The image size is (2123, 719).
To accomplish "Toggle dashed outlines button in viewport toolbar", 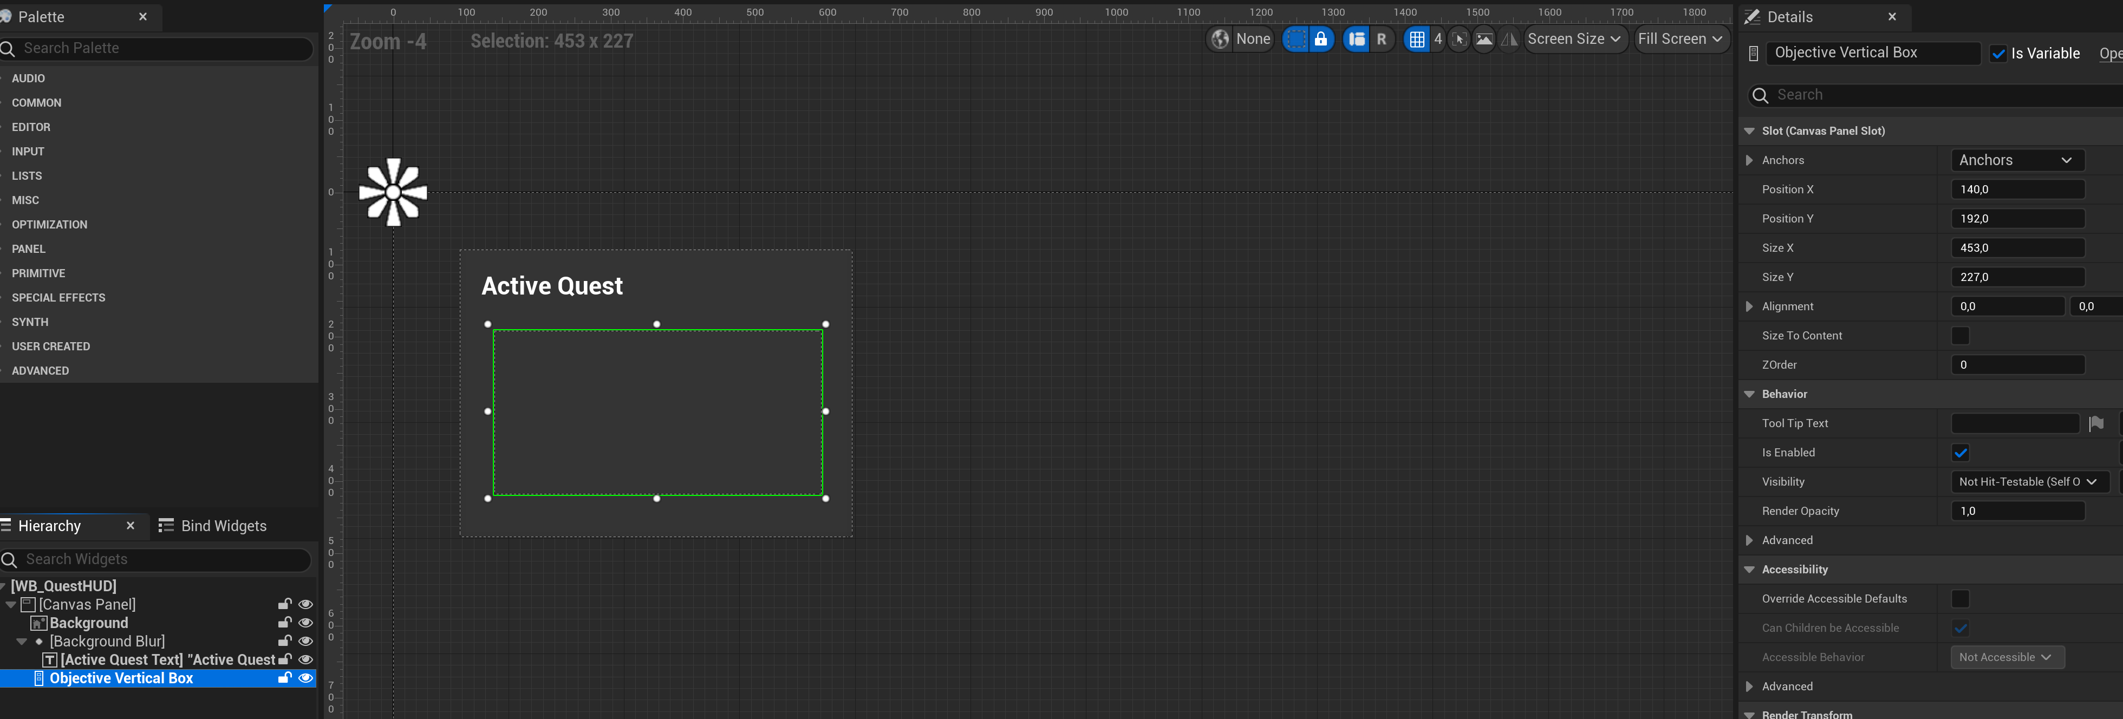I will point(1295,38).
